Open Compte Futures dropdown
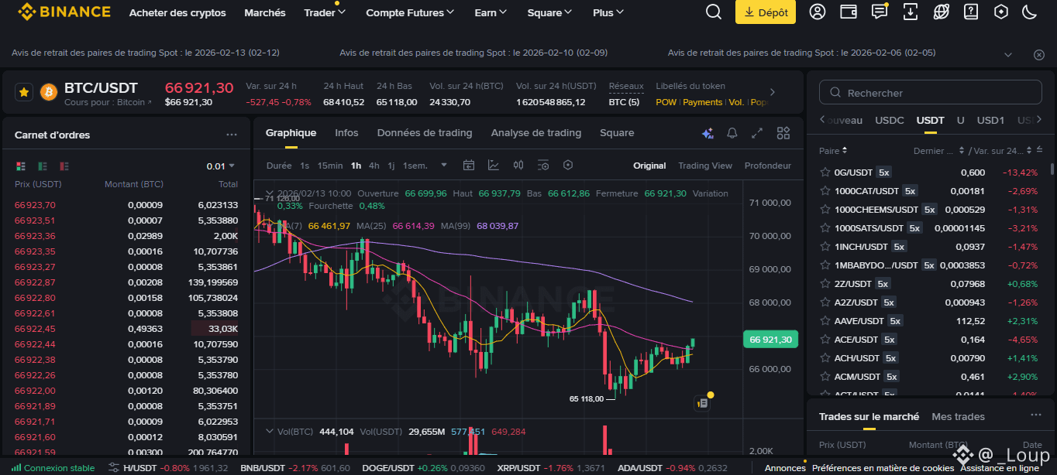This screenshot has height=475, width=1057. (x=411, y=12)
